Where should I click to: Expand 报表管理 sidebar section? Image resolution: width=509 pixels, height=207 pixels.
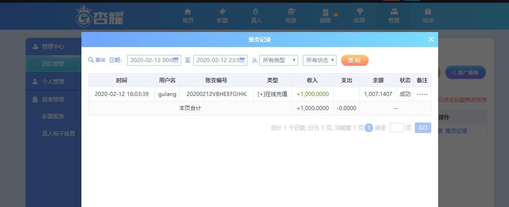coord(53,100)
